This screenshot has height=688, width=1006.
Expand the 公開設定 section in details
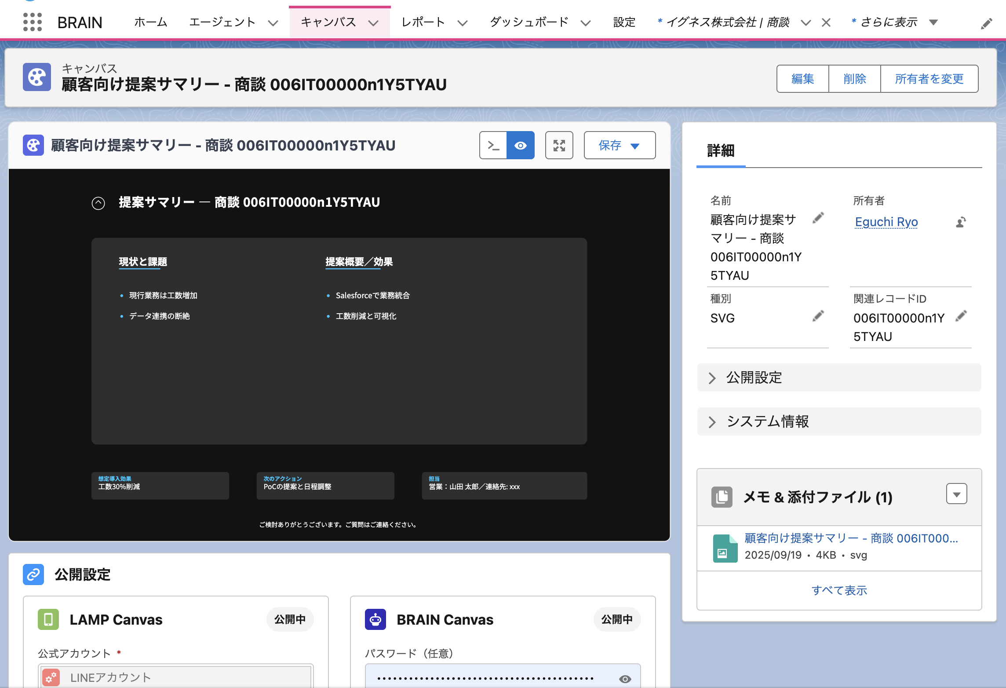click(712, 378)
